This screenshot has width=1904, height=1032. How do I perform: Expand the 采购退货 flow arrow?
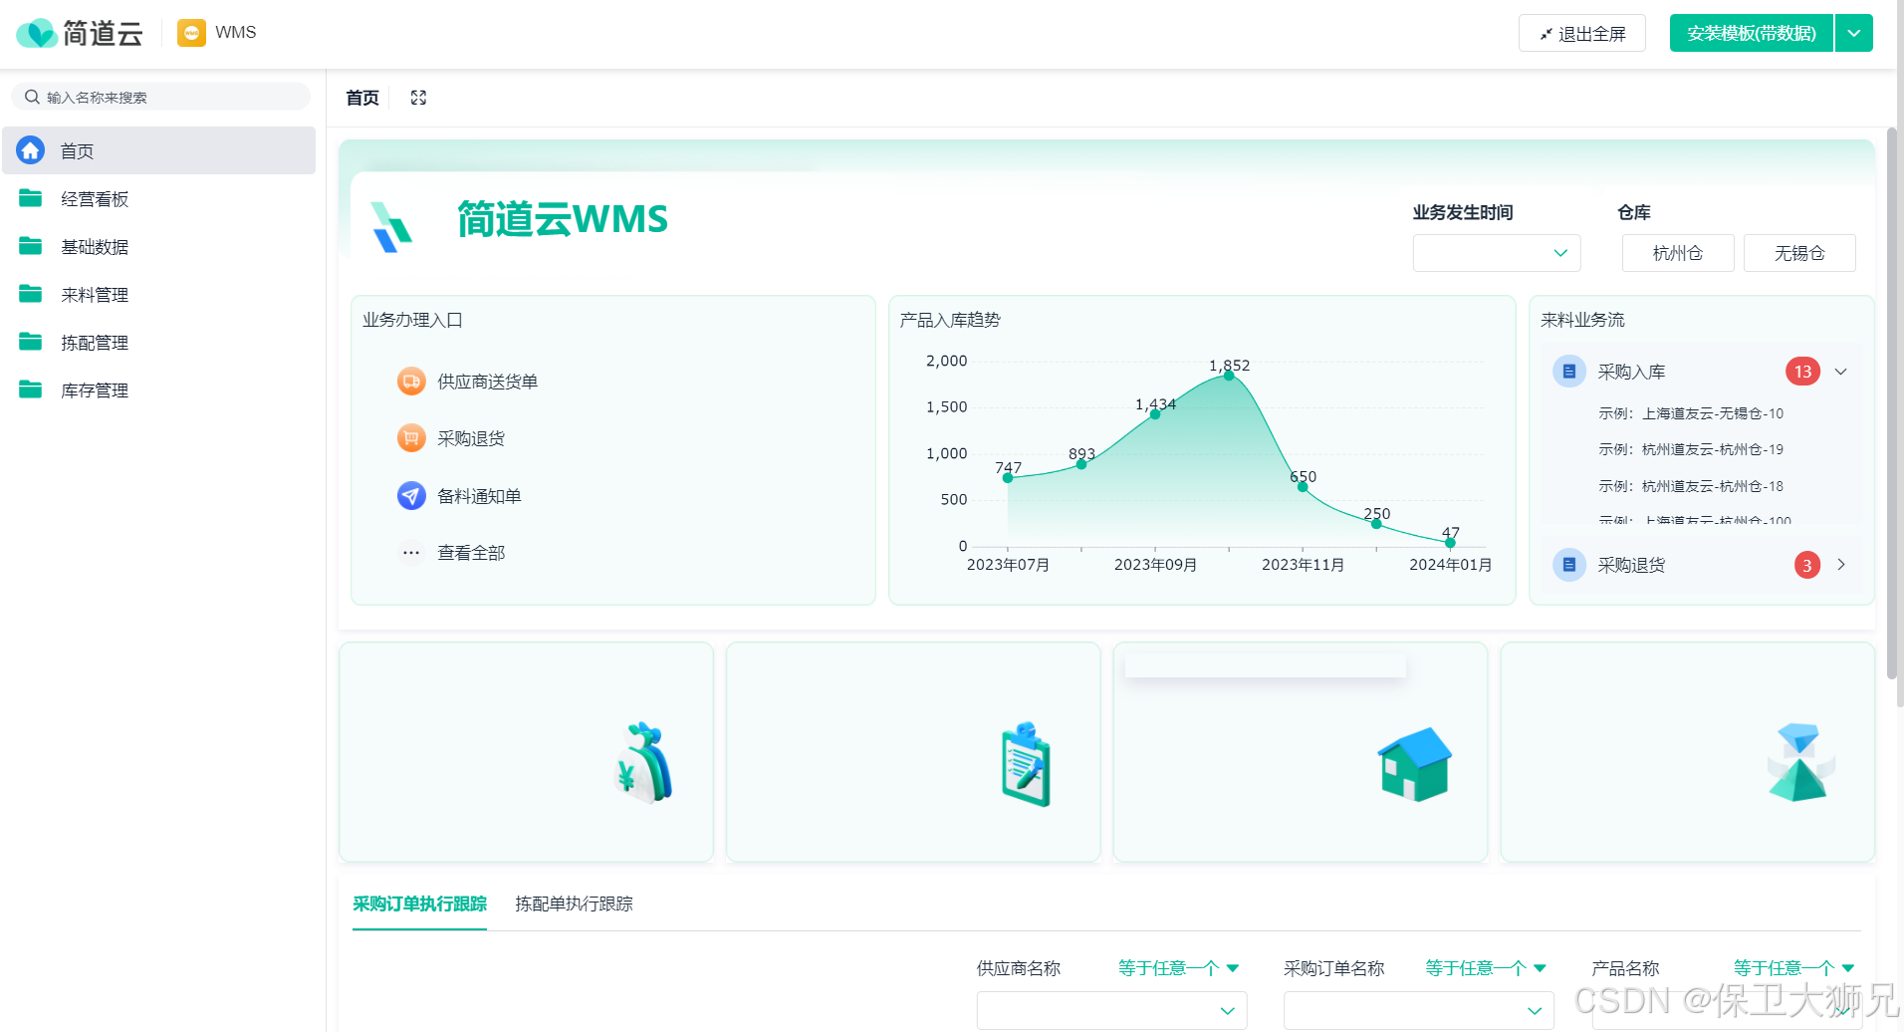[1841, 565]
